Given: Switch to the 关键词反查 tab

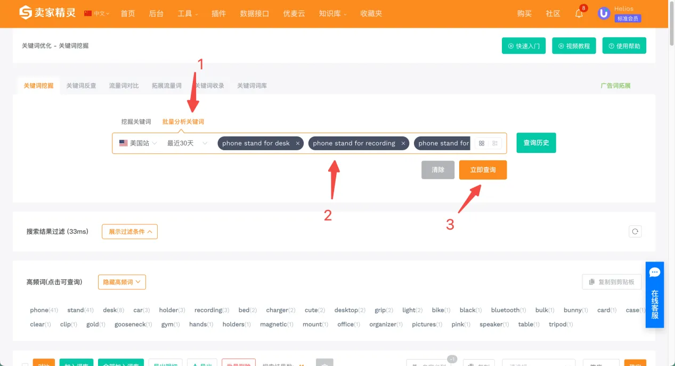Looking at the screenshot, I should pyautogui.click(x=81, y=85).
